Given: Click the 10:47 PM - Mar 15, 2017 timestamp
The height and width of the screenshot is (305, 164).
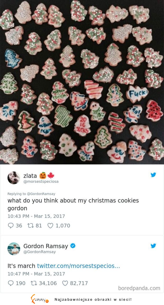Looking at the screenshot, I should (36, 274).
